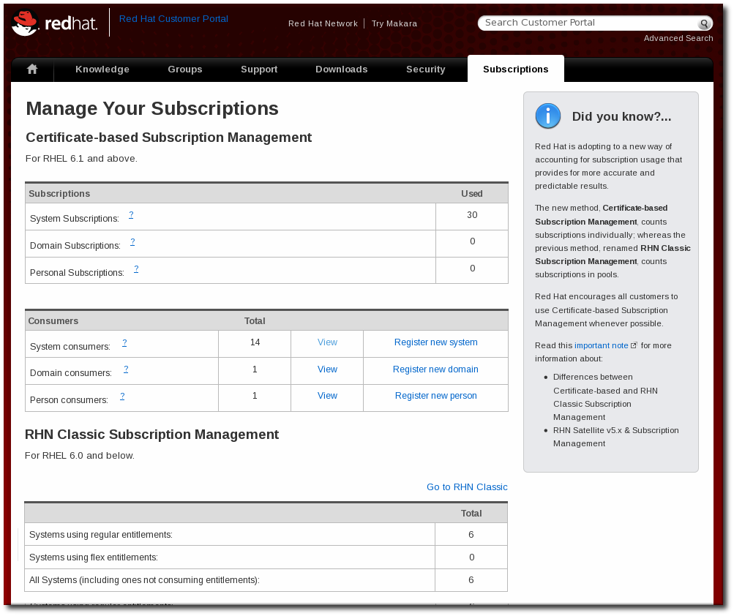
Task: Click Register new system
Action: coord(436,342)
